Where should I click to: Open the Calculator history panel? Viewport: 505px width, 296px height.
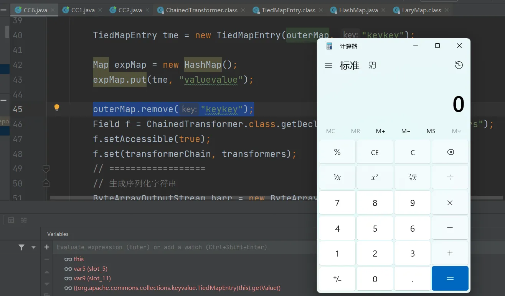point(459,65)
